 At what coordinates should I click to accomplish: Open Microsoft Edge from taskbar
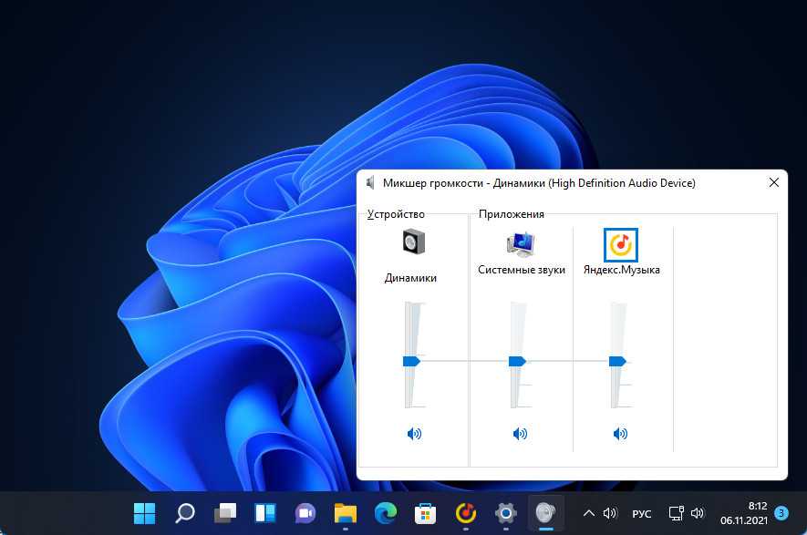click(x=385, y=513)
